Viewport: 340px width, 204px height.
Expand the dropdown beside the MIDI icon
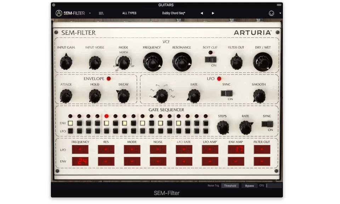pyautogui.click(x=279, y=13)
